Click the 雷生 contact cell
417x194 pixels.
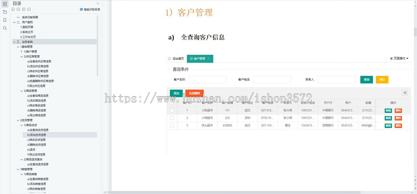click(x=287, y=125)
